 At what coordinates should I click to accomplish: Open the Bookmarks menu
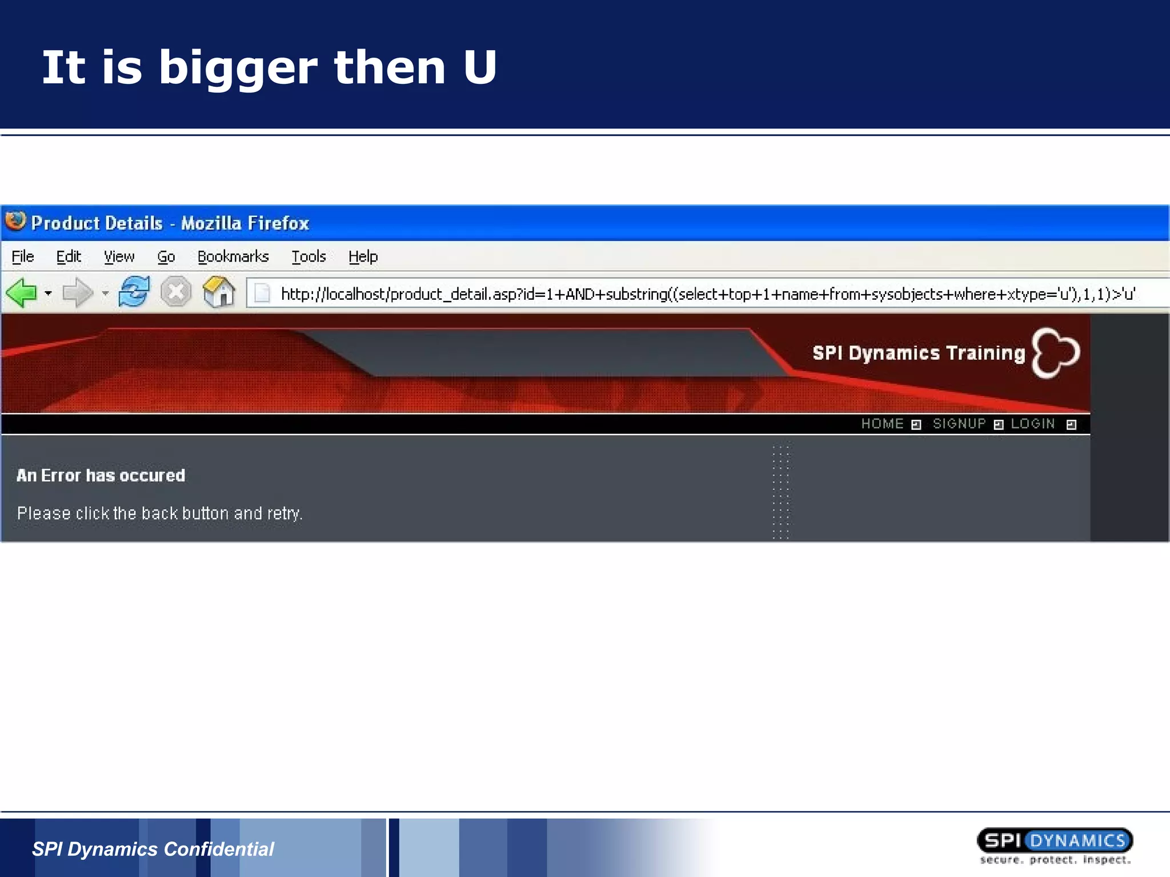pyautogui.click(x=233, y=257)
